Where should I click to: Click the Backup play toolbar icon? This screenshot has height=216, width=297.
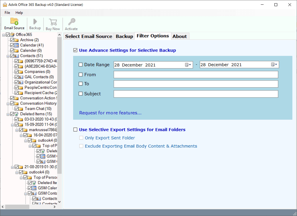pyautogui.click(x=35, y=22)
